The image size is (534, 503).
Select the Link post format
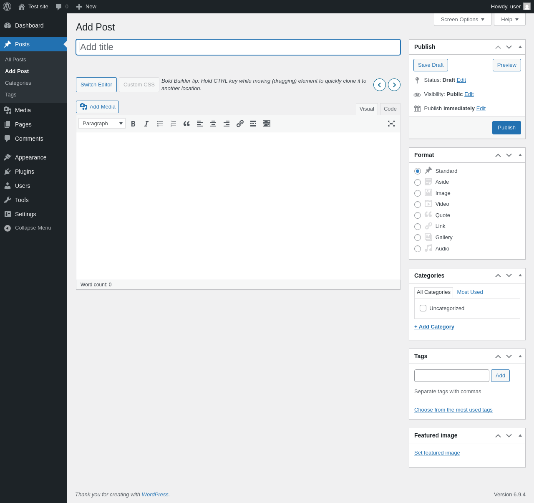tap(418, 227)
